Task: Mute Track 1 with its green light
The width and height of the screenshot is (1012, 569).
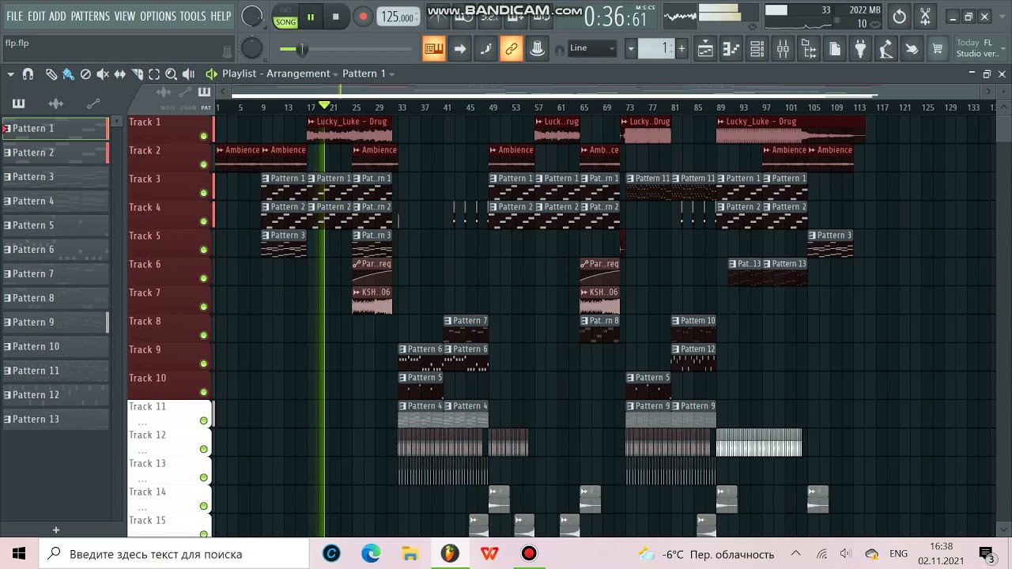Action: tap(203, 137)
